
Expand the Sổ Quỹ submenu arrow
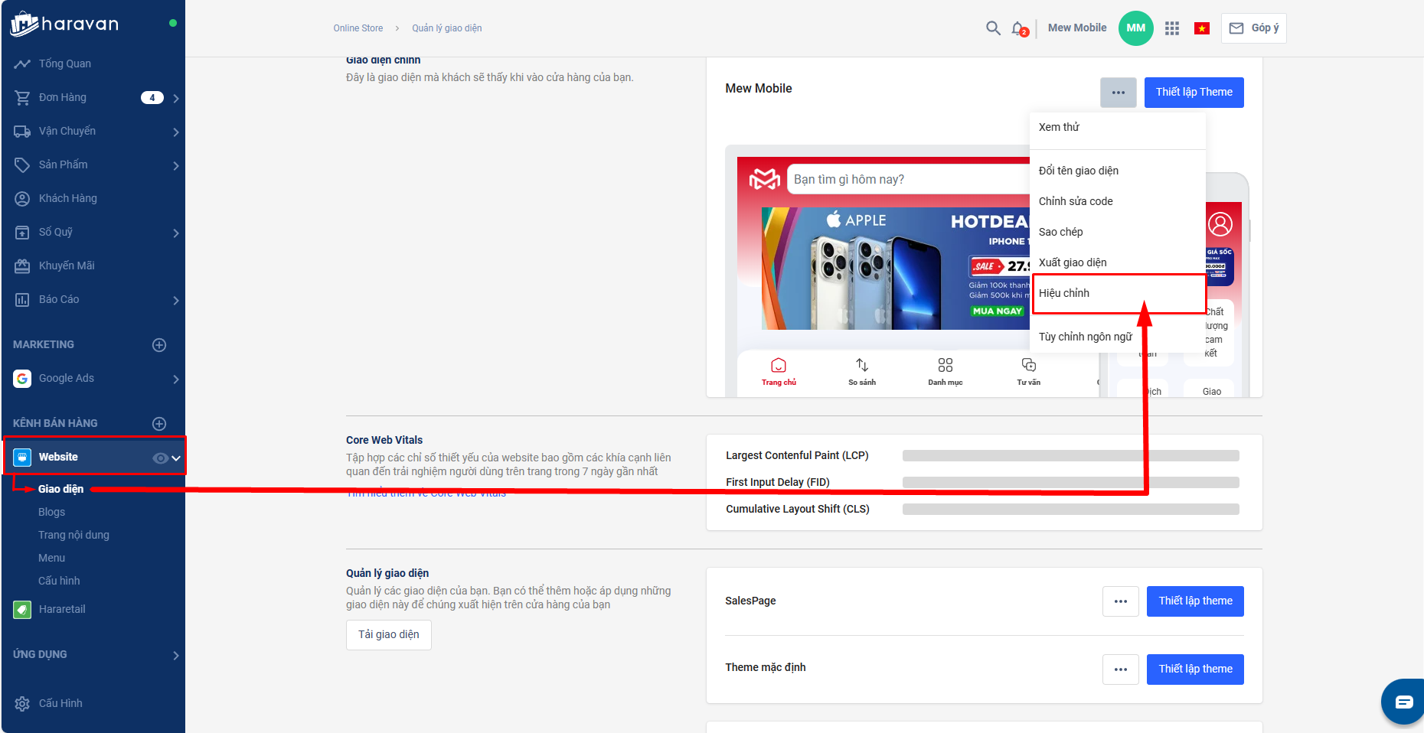tap(176, 233)
